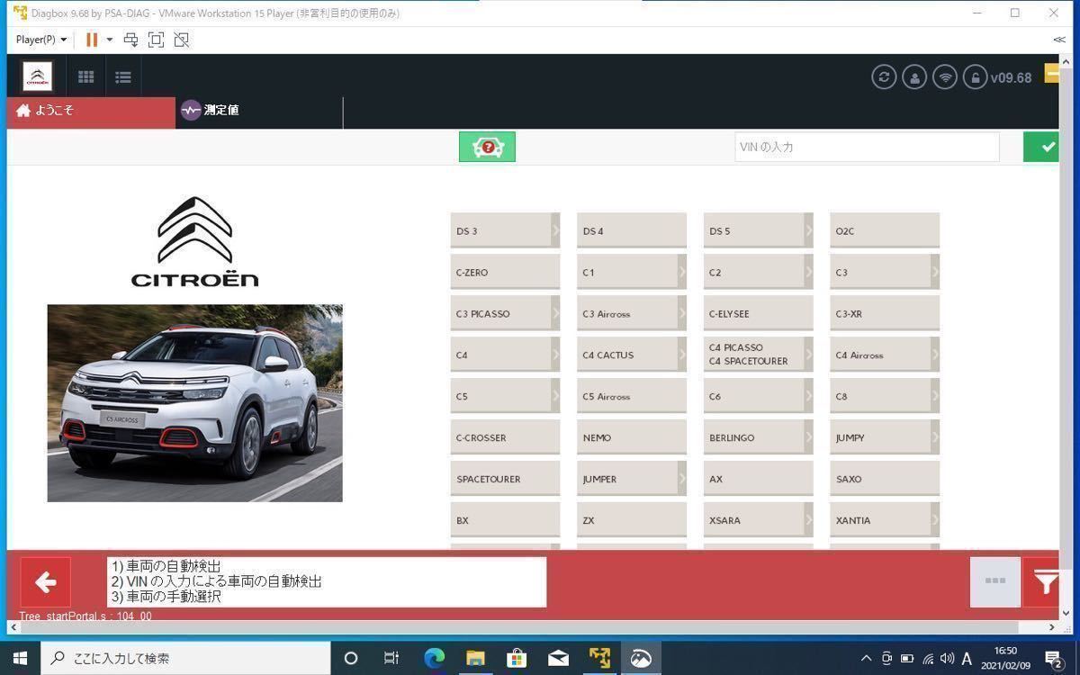Select the BERLINGO vehicle
The width and height of the screenshot is (1080, 675).
[x=759, y=438]
